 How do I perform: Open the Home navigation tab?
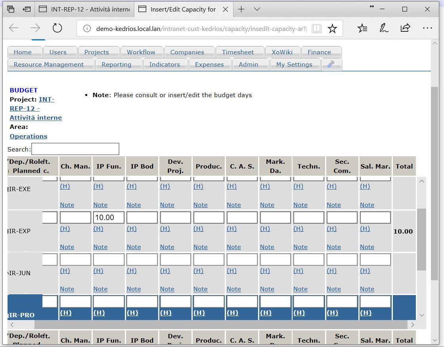coord(23,52)
